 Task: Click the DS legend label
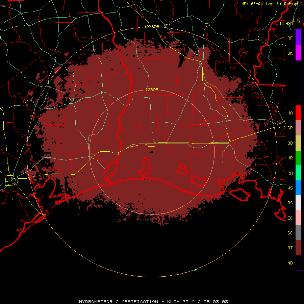coord(290,203)
